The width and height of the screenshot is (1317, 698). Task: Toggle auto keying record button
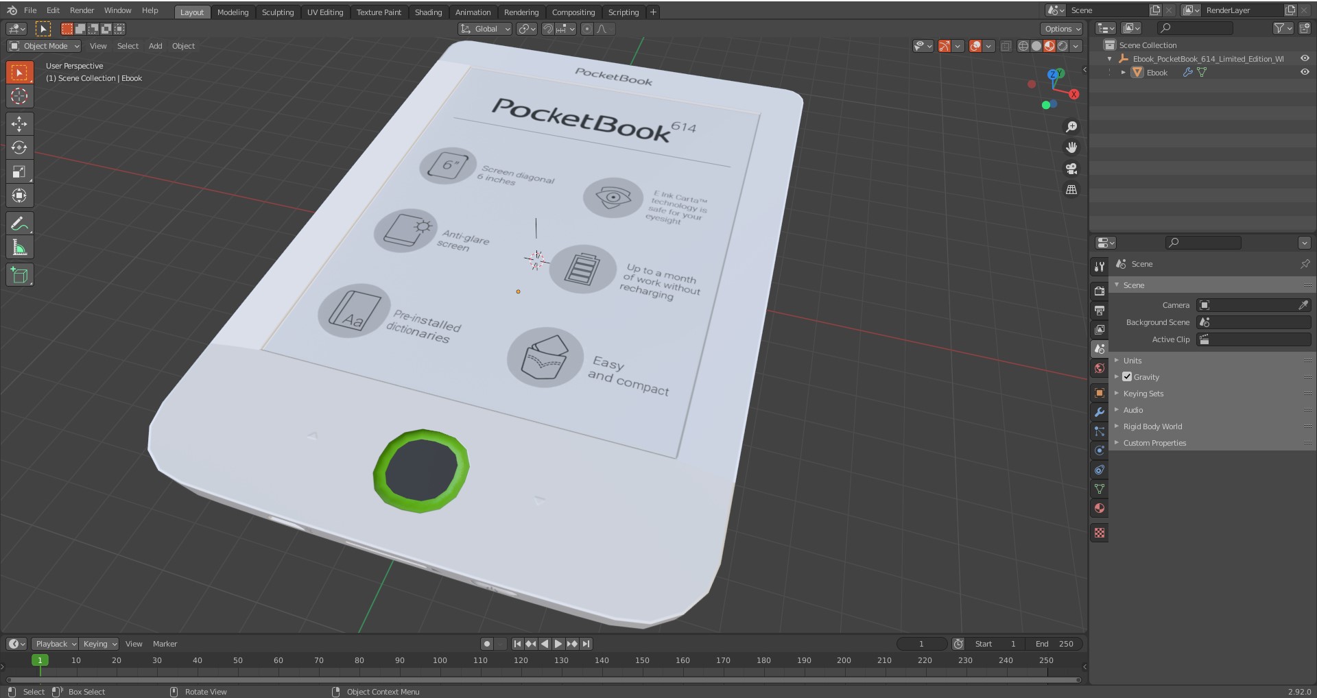[487, 644]
